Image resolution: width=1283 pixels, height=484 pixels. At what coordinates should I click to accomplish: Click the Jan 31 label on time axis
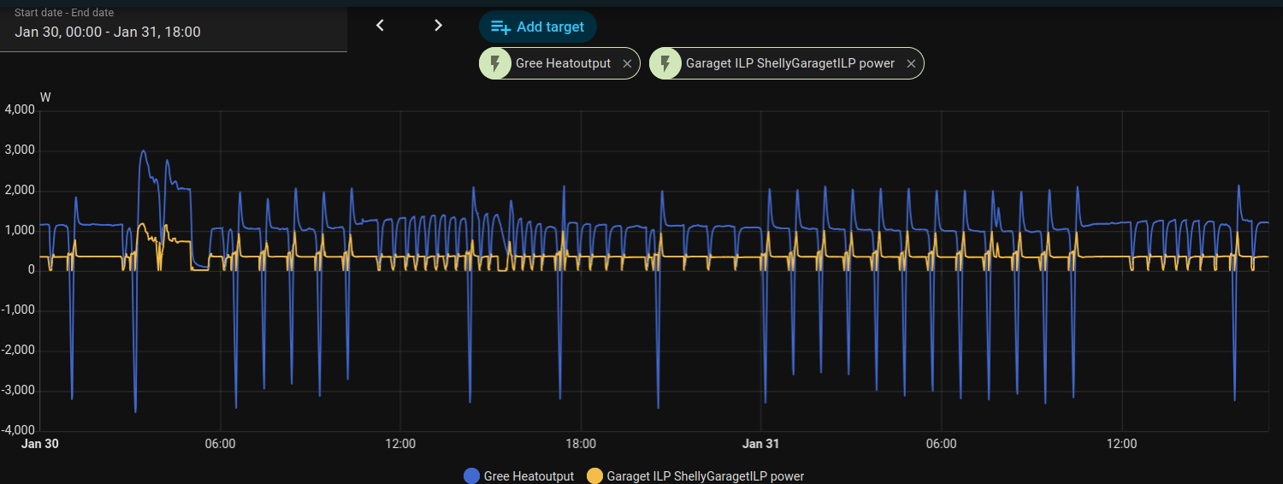point(761,444)
